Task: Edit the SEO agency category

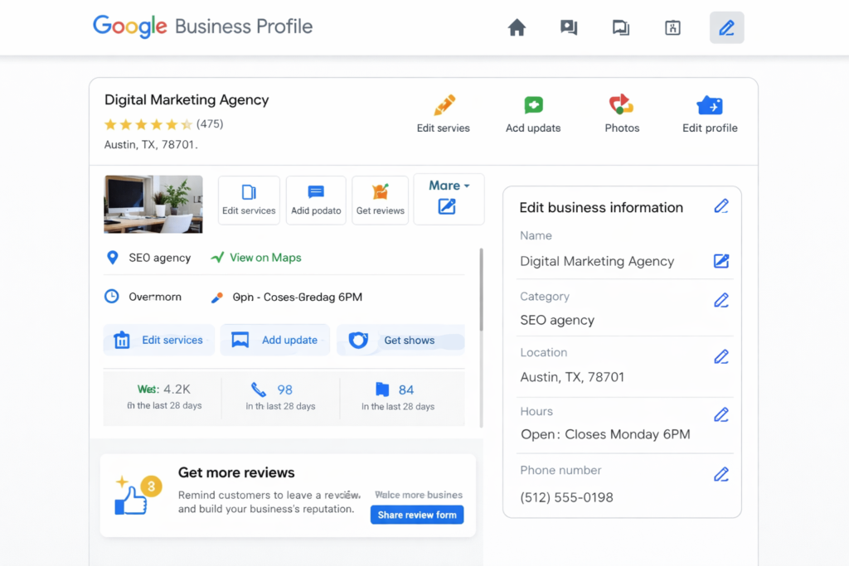Action: point(720,300)
